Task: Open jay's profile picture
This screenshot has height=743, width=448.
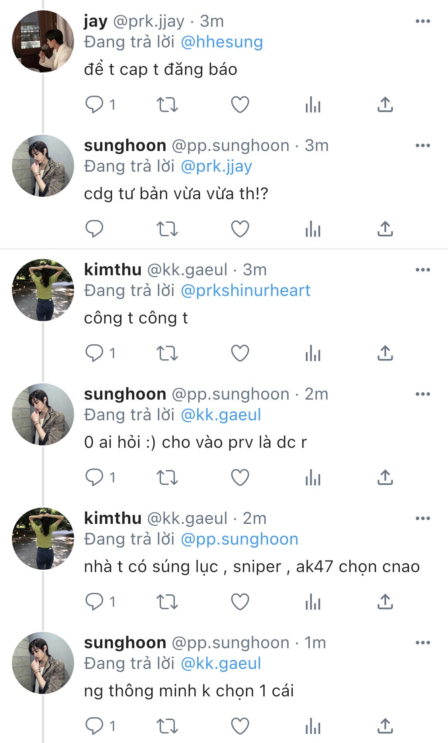Action: [x=43, y=41]
